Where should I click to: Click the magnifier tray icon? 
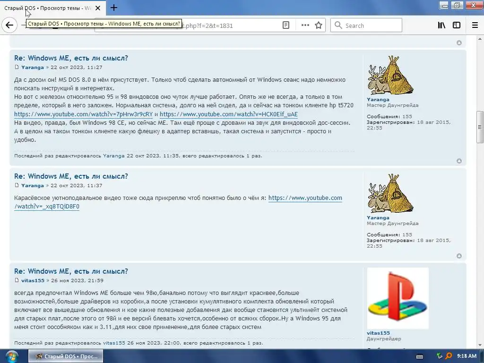[449, 356]
